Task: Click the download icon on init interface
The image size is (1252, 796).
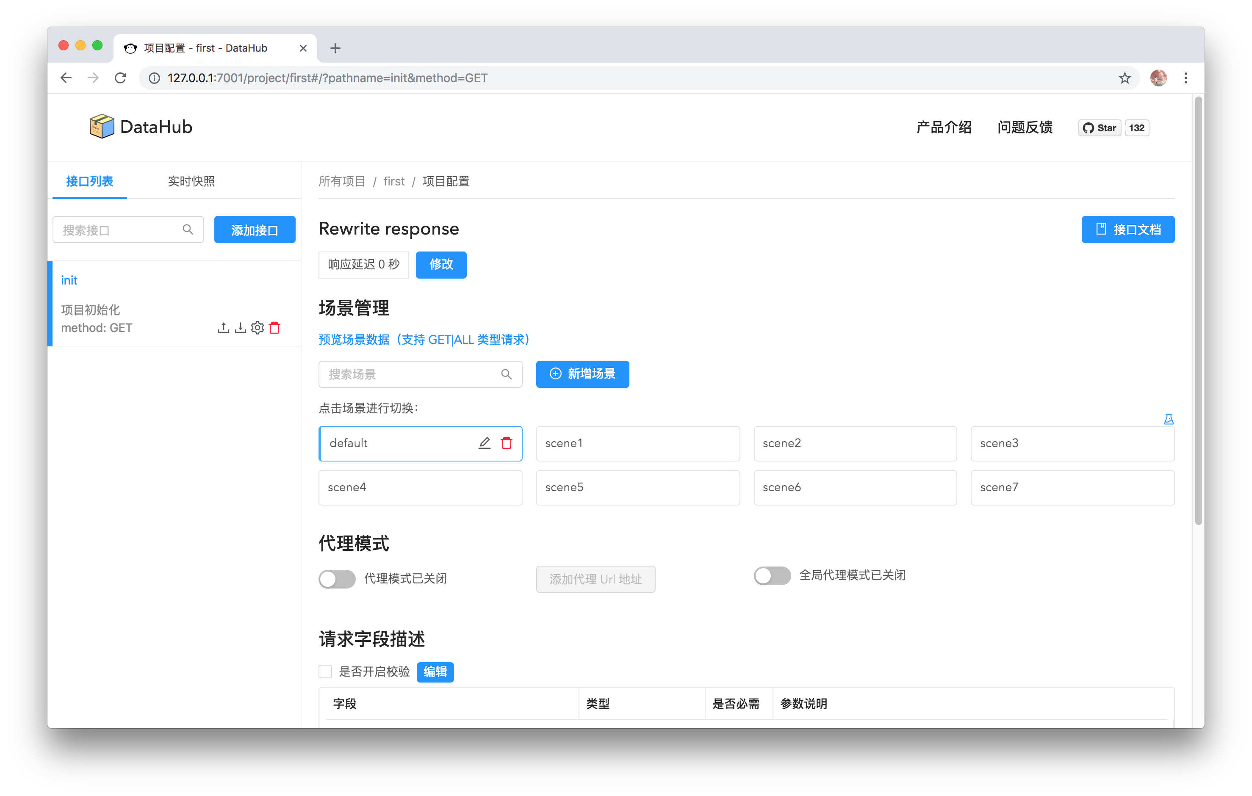Action: [x=240, y=328]
